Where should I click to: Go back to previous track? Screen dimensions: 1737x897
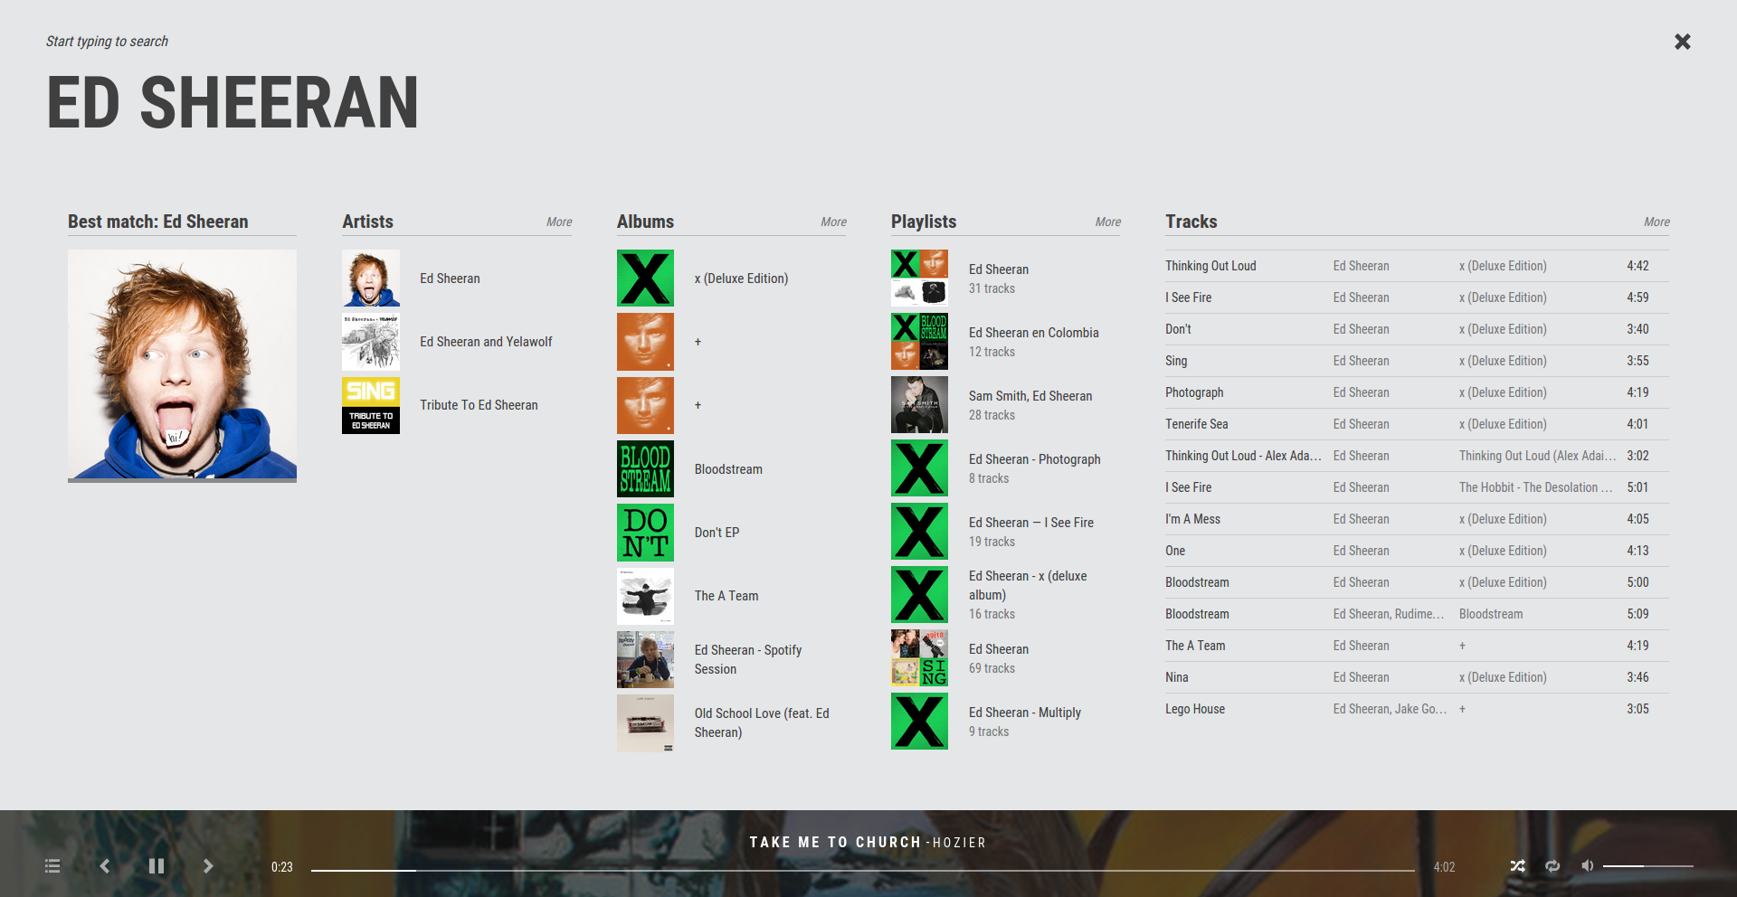coord(105,866)
